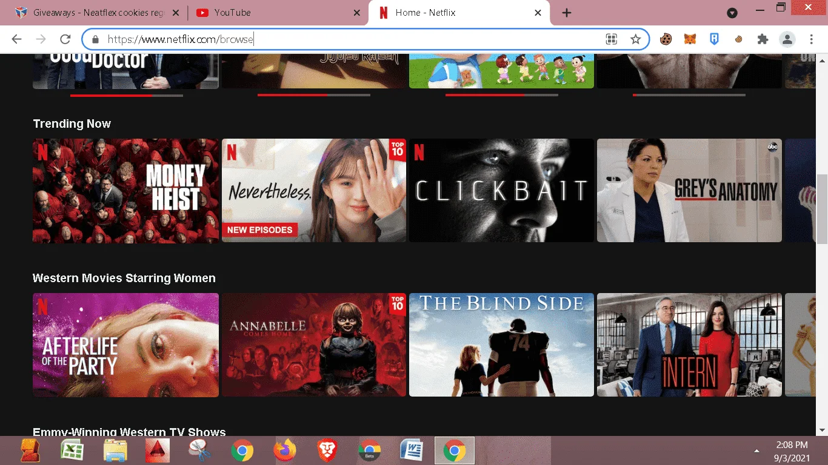The width and height of the screenshot is (828, 465).
Task: Reload the Netflix page
Action: tap(65, 39)
